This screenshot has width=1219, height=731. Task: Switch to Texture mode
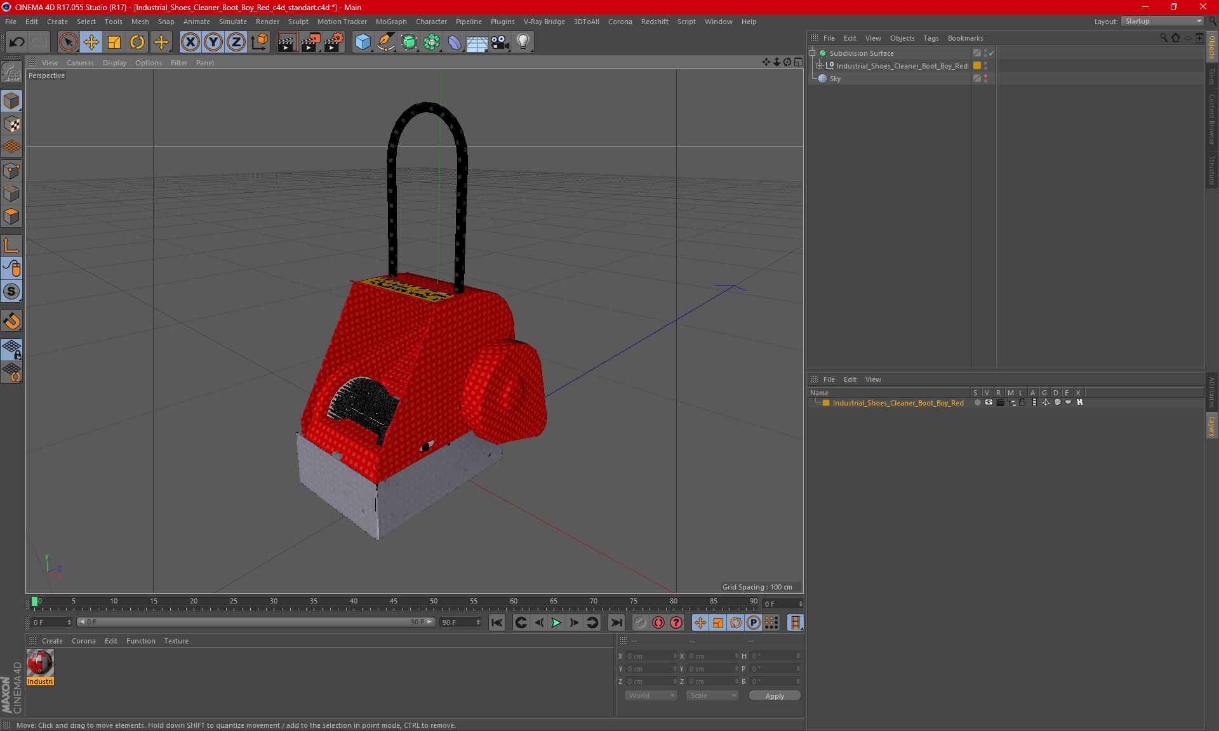click(11, 124)
